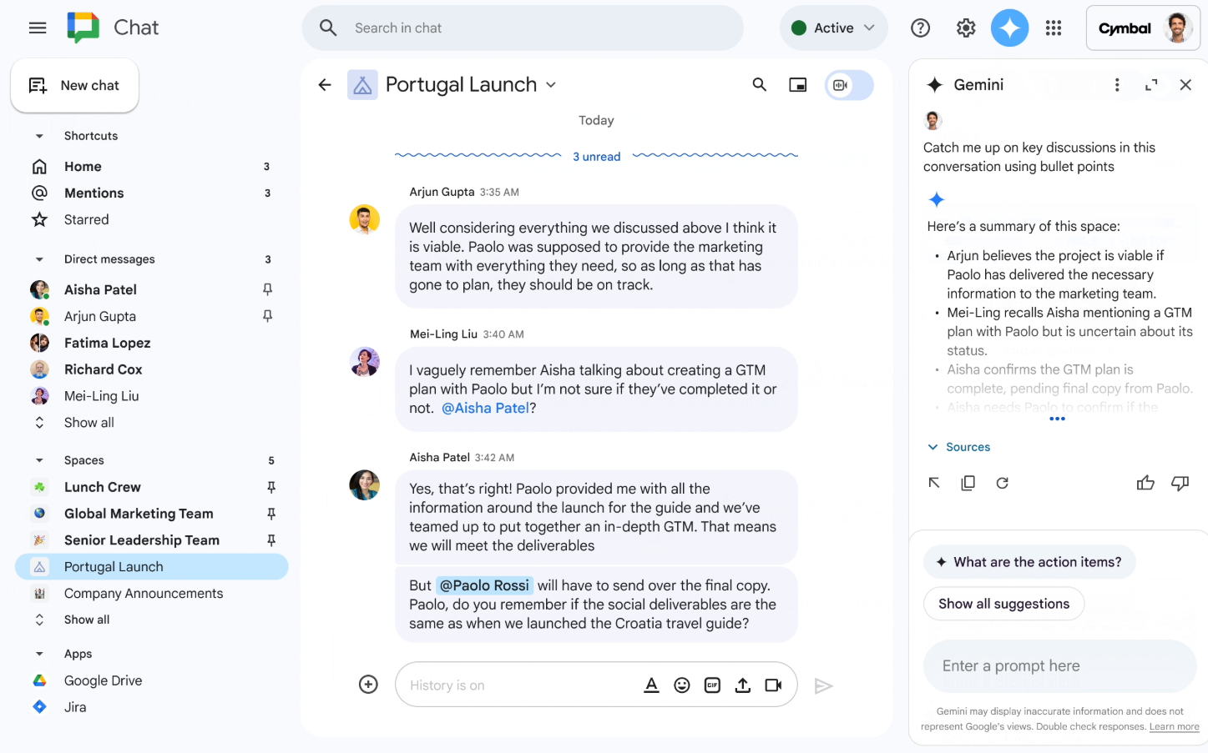
Task: Open the settings gear icon
Action: click(966, 28)
